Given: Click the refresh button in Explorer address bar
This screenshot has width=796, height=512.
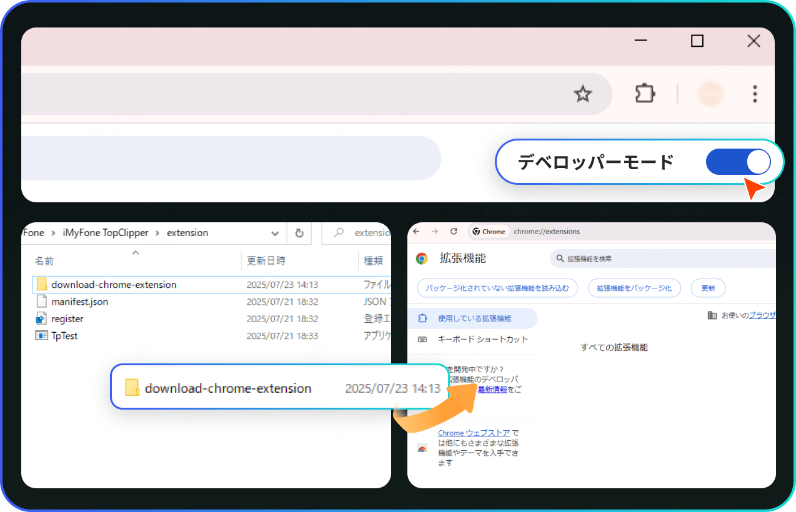Looking at the screenshot, I should click(299, 233).
